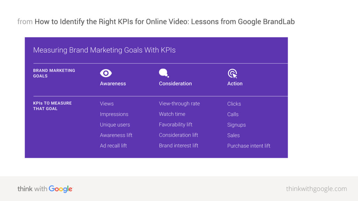Click the 'Purchase intent lift' KPI entry

[x=249, y=146]
